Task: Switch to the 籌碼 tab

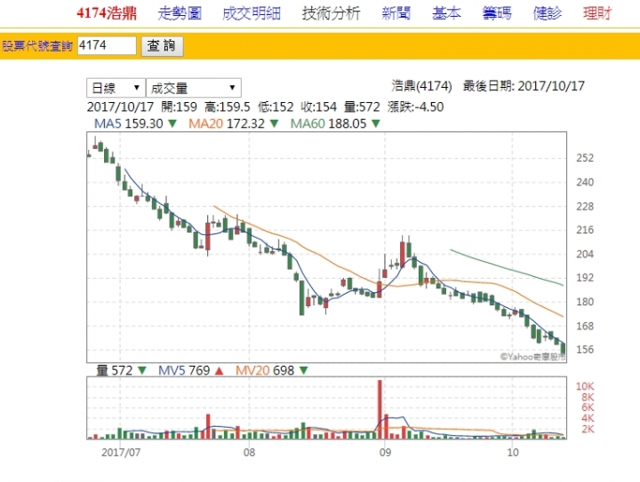Action: pos(497,13)
